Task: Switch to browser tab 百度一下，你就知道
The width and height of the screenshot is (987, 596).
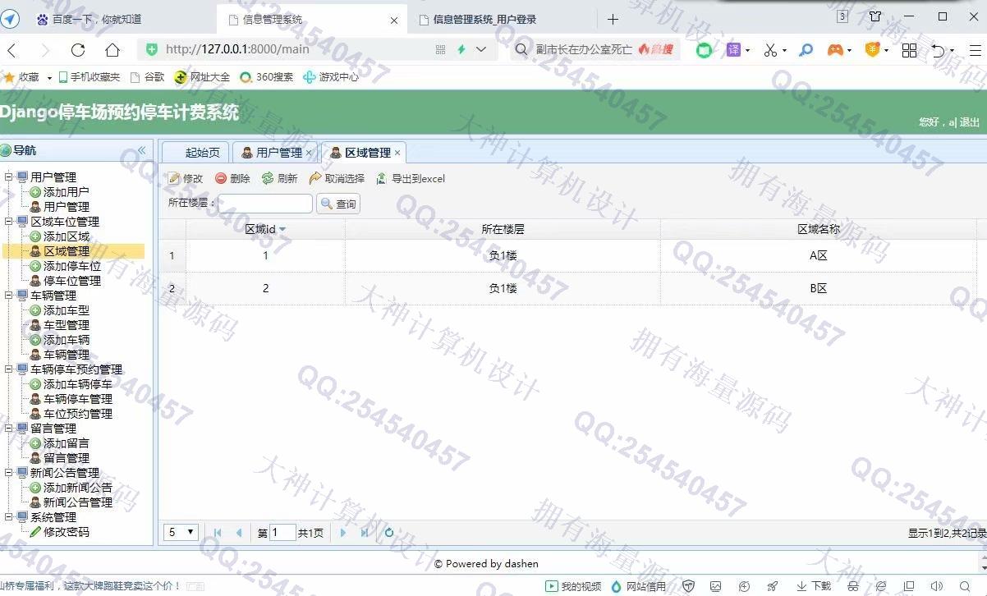Action: click(x=97, y=19)
